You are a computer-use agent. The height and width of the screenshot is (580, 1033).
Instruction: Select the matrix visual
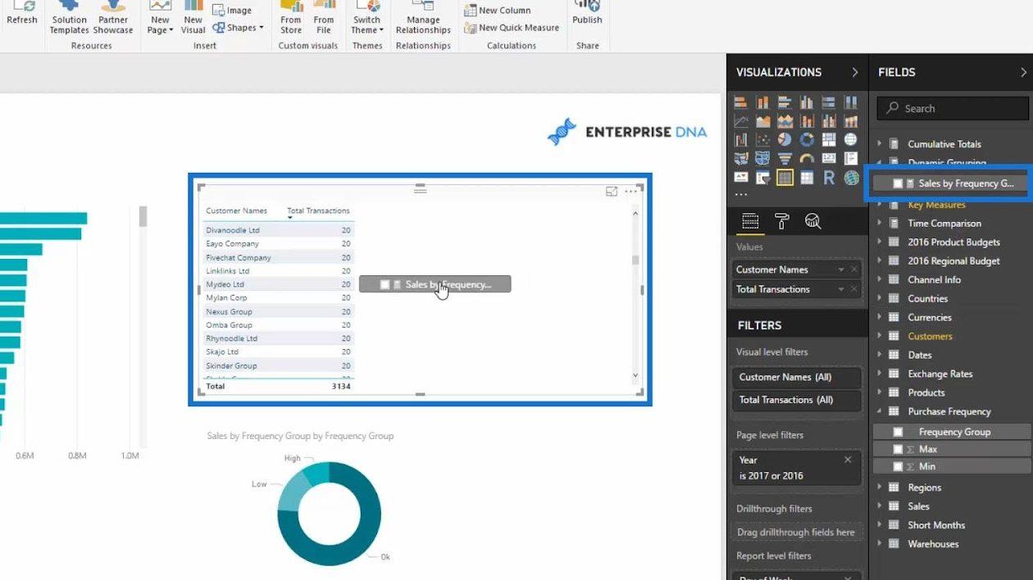point(807,178)
